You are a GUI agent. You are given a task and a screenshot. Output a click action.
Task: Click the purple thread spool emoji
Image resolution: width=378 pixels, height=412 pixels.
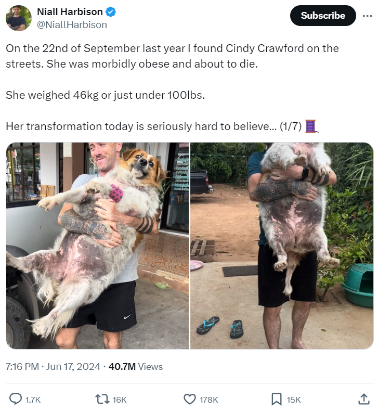click(311, 126)
